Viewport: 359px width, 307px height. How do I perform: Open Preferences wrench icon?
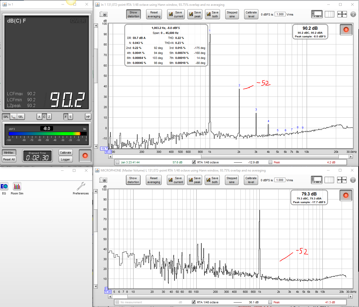click(x=81, y=187)
